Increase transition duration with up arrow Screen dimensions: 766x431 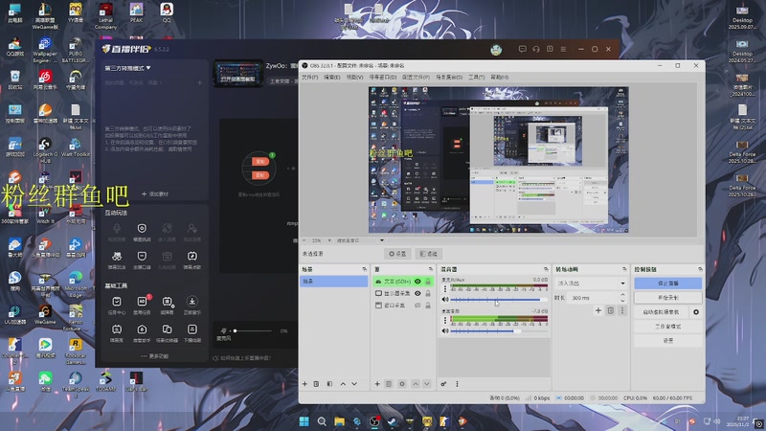pos(622,295)
